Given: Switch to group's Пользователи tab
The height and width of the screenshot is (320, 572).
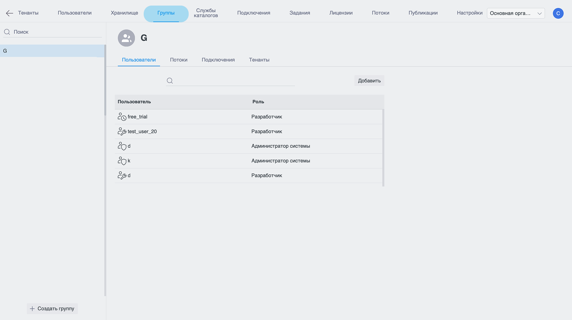Looking at the screenshot, I should click(x=139, y=60).
